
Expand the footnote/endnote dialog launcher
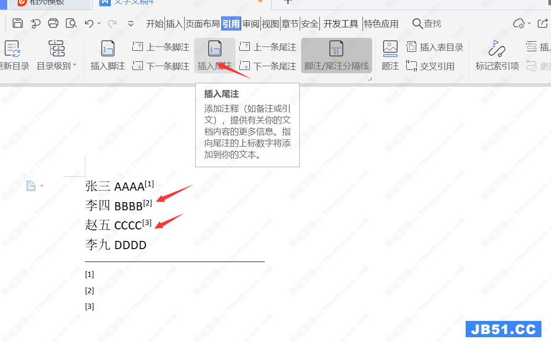point(370,79)
